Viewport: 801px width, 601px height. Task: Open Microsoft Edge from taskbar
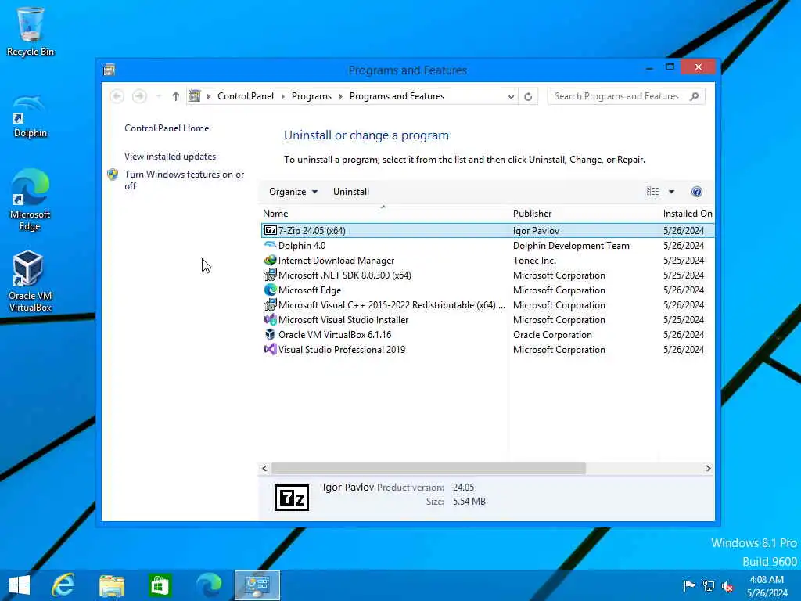(x=209, y=585)
